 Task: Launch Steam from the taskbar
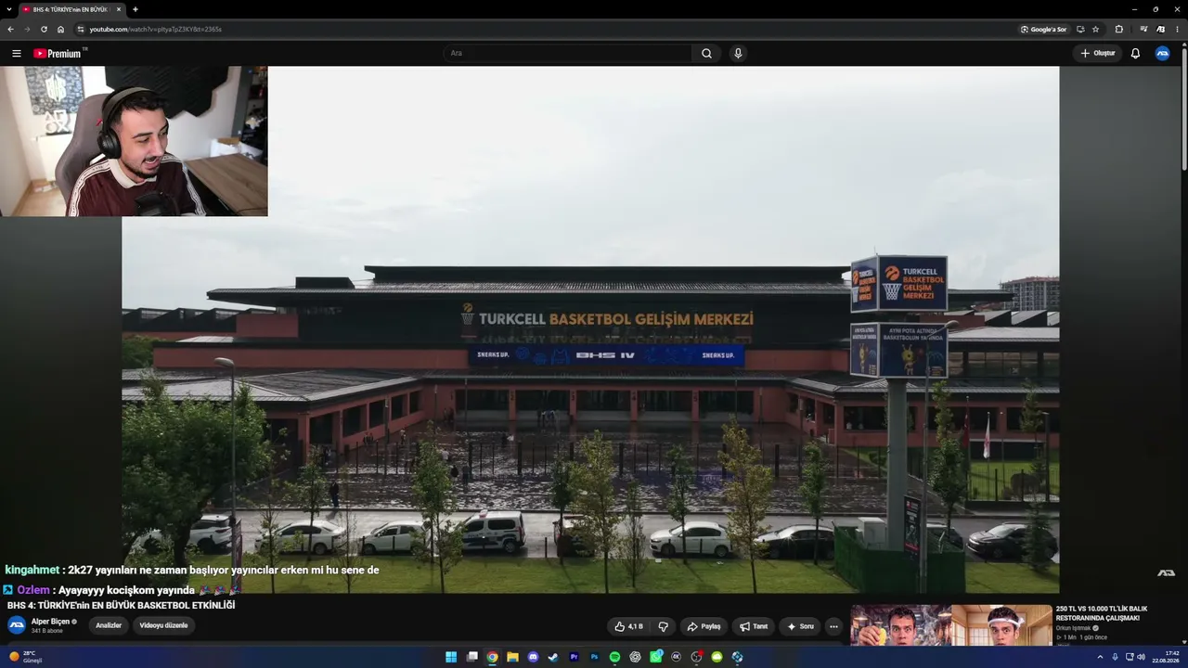553,657
